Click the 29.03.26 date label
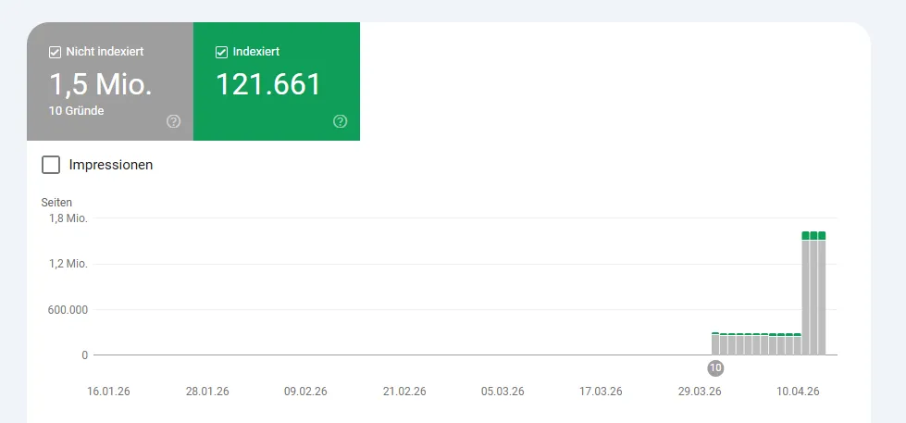Image resolution: width=906 pixels, height=423 pixels. click(700, 392)
